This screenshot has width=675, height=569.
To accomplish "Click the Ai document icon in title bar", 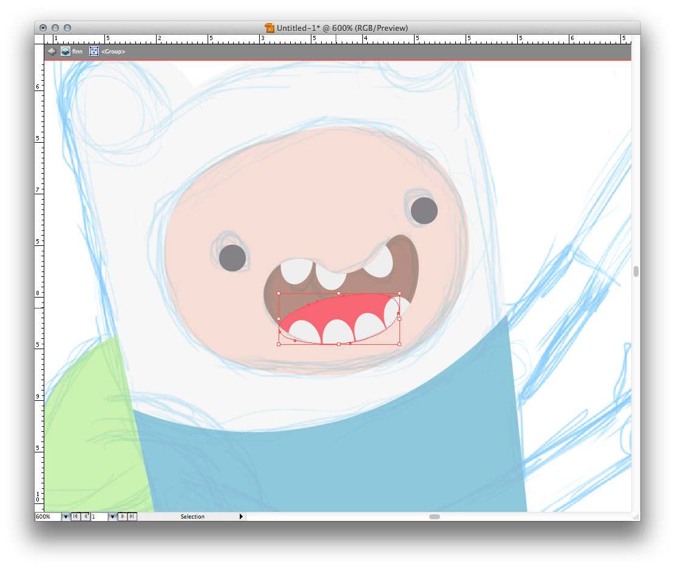I will (270, 28).
